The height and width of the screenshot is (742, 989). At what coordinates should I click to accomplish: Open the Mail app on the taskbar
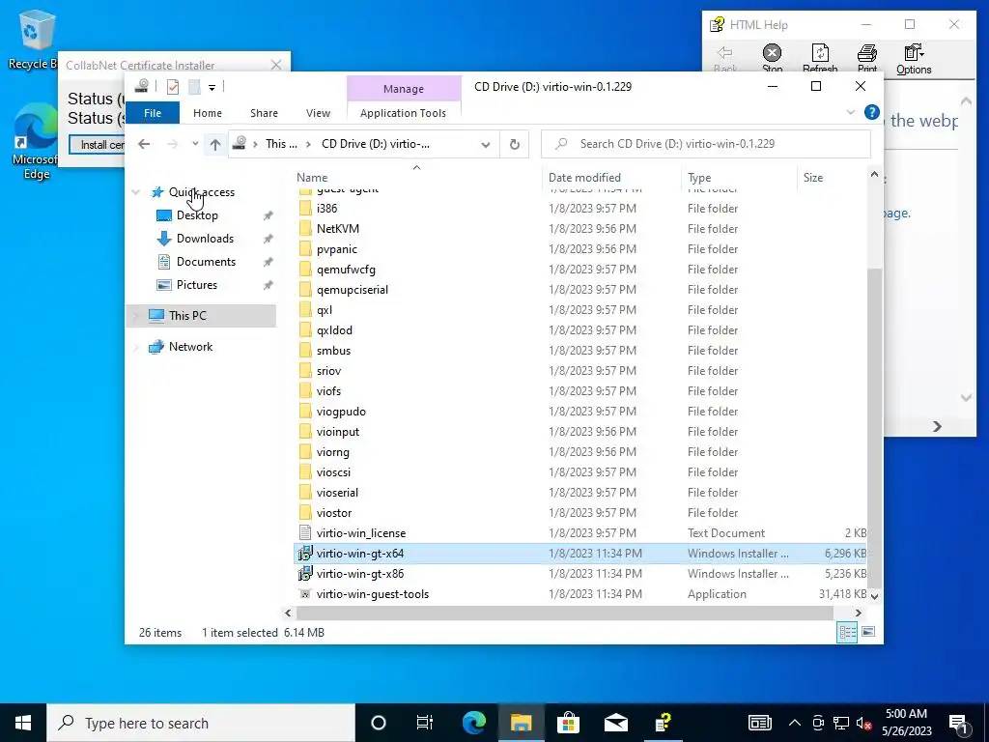click(615, 723)
